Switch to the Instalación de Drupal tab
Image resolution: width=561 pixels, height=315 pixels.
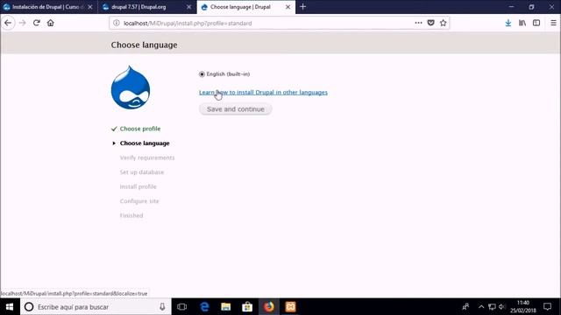[x=49, y=7]
